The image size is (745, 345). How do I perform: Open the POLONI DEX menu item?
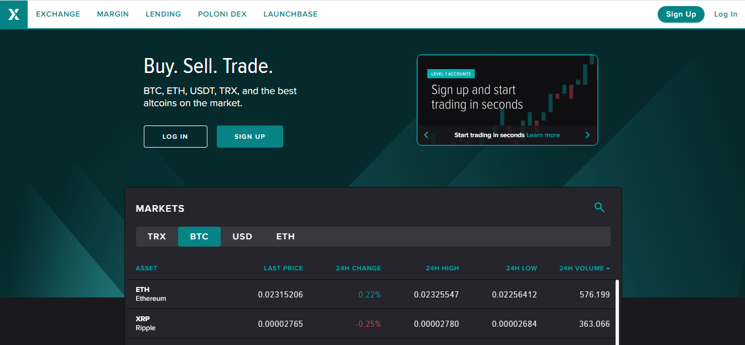point(222,14)
